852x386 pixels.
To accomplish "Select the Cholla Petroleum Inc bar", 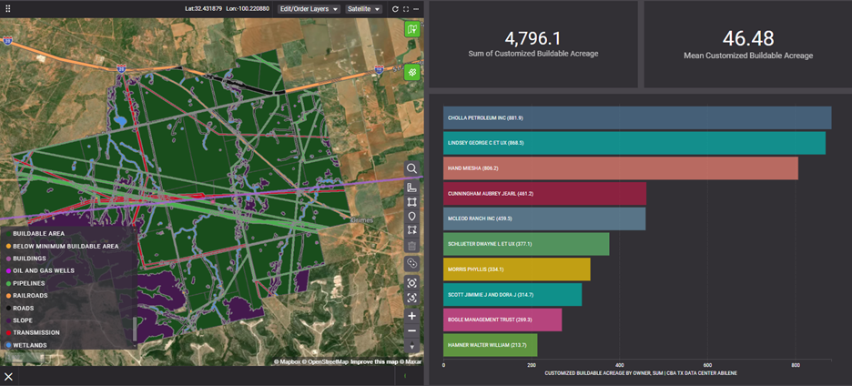I will point(636,117).
